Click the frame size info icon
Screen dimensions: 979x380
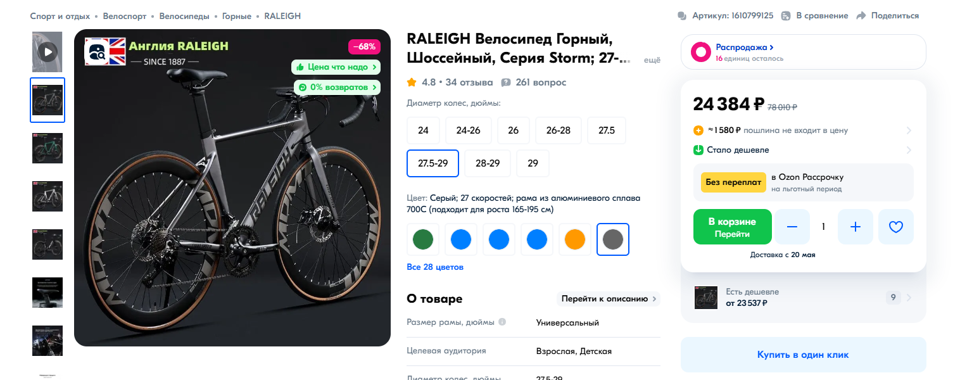(x=502, y=322)
